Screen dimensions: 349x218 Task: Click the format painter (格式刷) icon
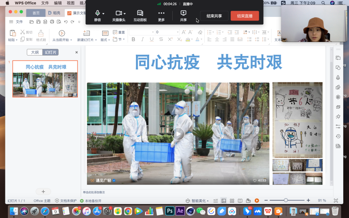pos(40,33)
